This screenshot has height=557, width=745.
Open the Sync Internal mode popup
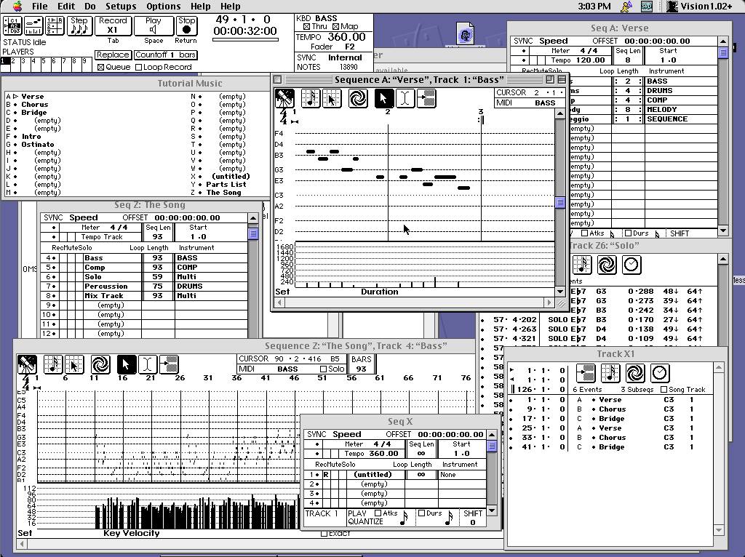pyautogui.click(x=344, y=57)
